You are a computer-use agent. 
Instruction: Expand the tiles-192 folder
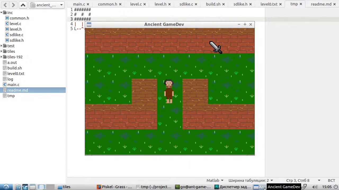(1, 57)
